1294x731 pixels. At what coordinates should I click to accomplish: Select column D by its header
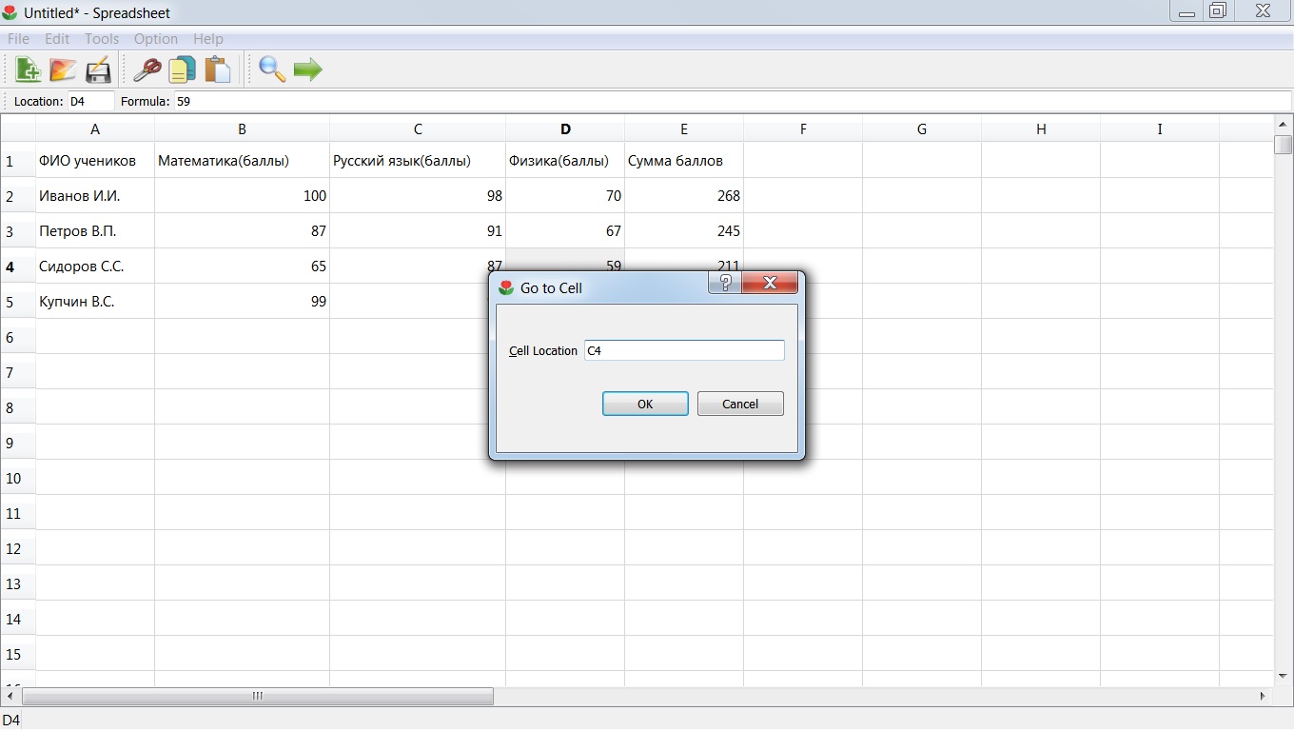565,129
